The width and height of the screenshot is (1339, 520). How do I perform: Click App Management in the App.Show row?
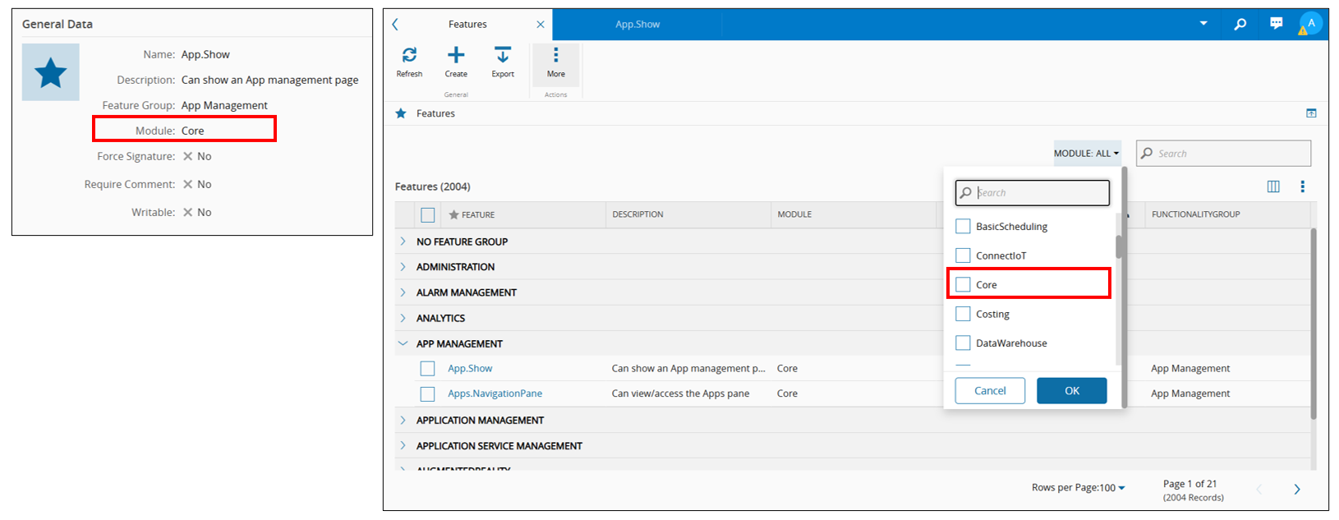tap(1190, 369)
